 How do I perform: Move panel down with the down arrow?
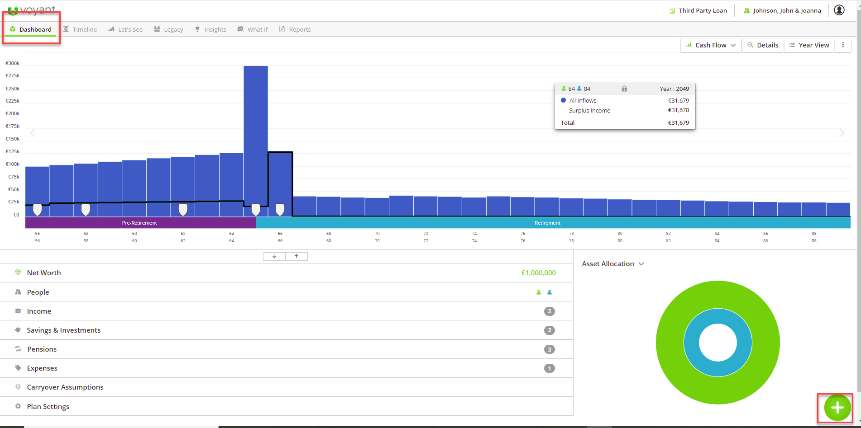pyautogui.click(x=274, y=256)
